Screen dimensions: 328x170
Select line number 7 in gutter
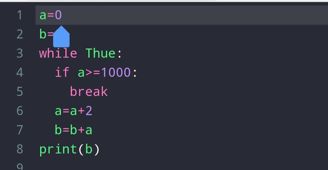20,130
